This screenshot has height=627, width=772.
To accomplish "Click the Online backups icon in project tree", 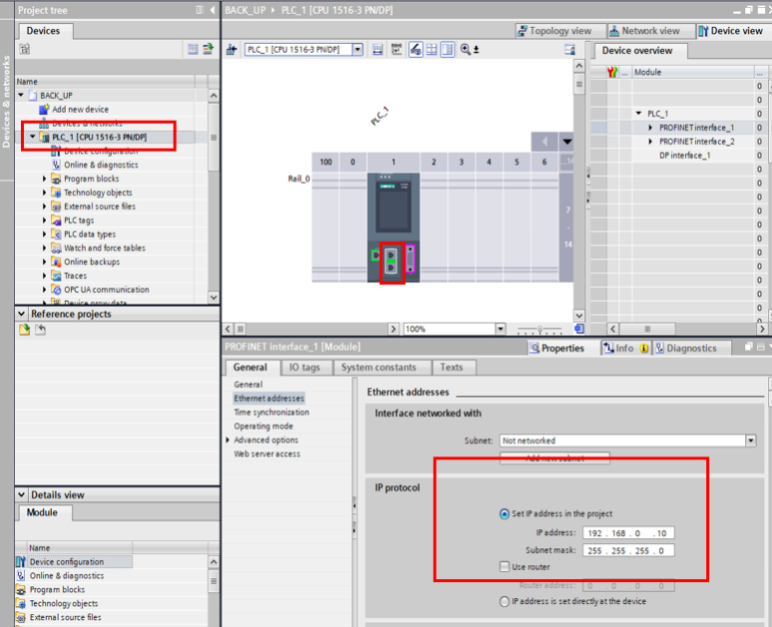I will pos(56,262).
